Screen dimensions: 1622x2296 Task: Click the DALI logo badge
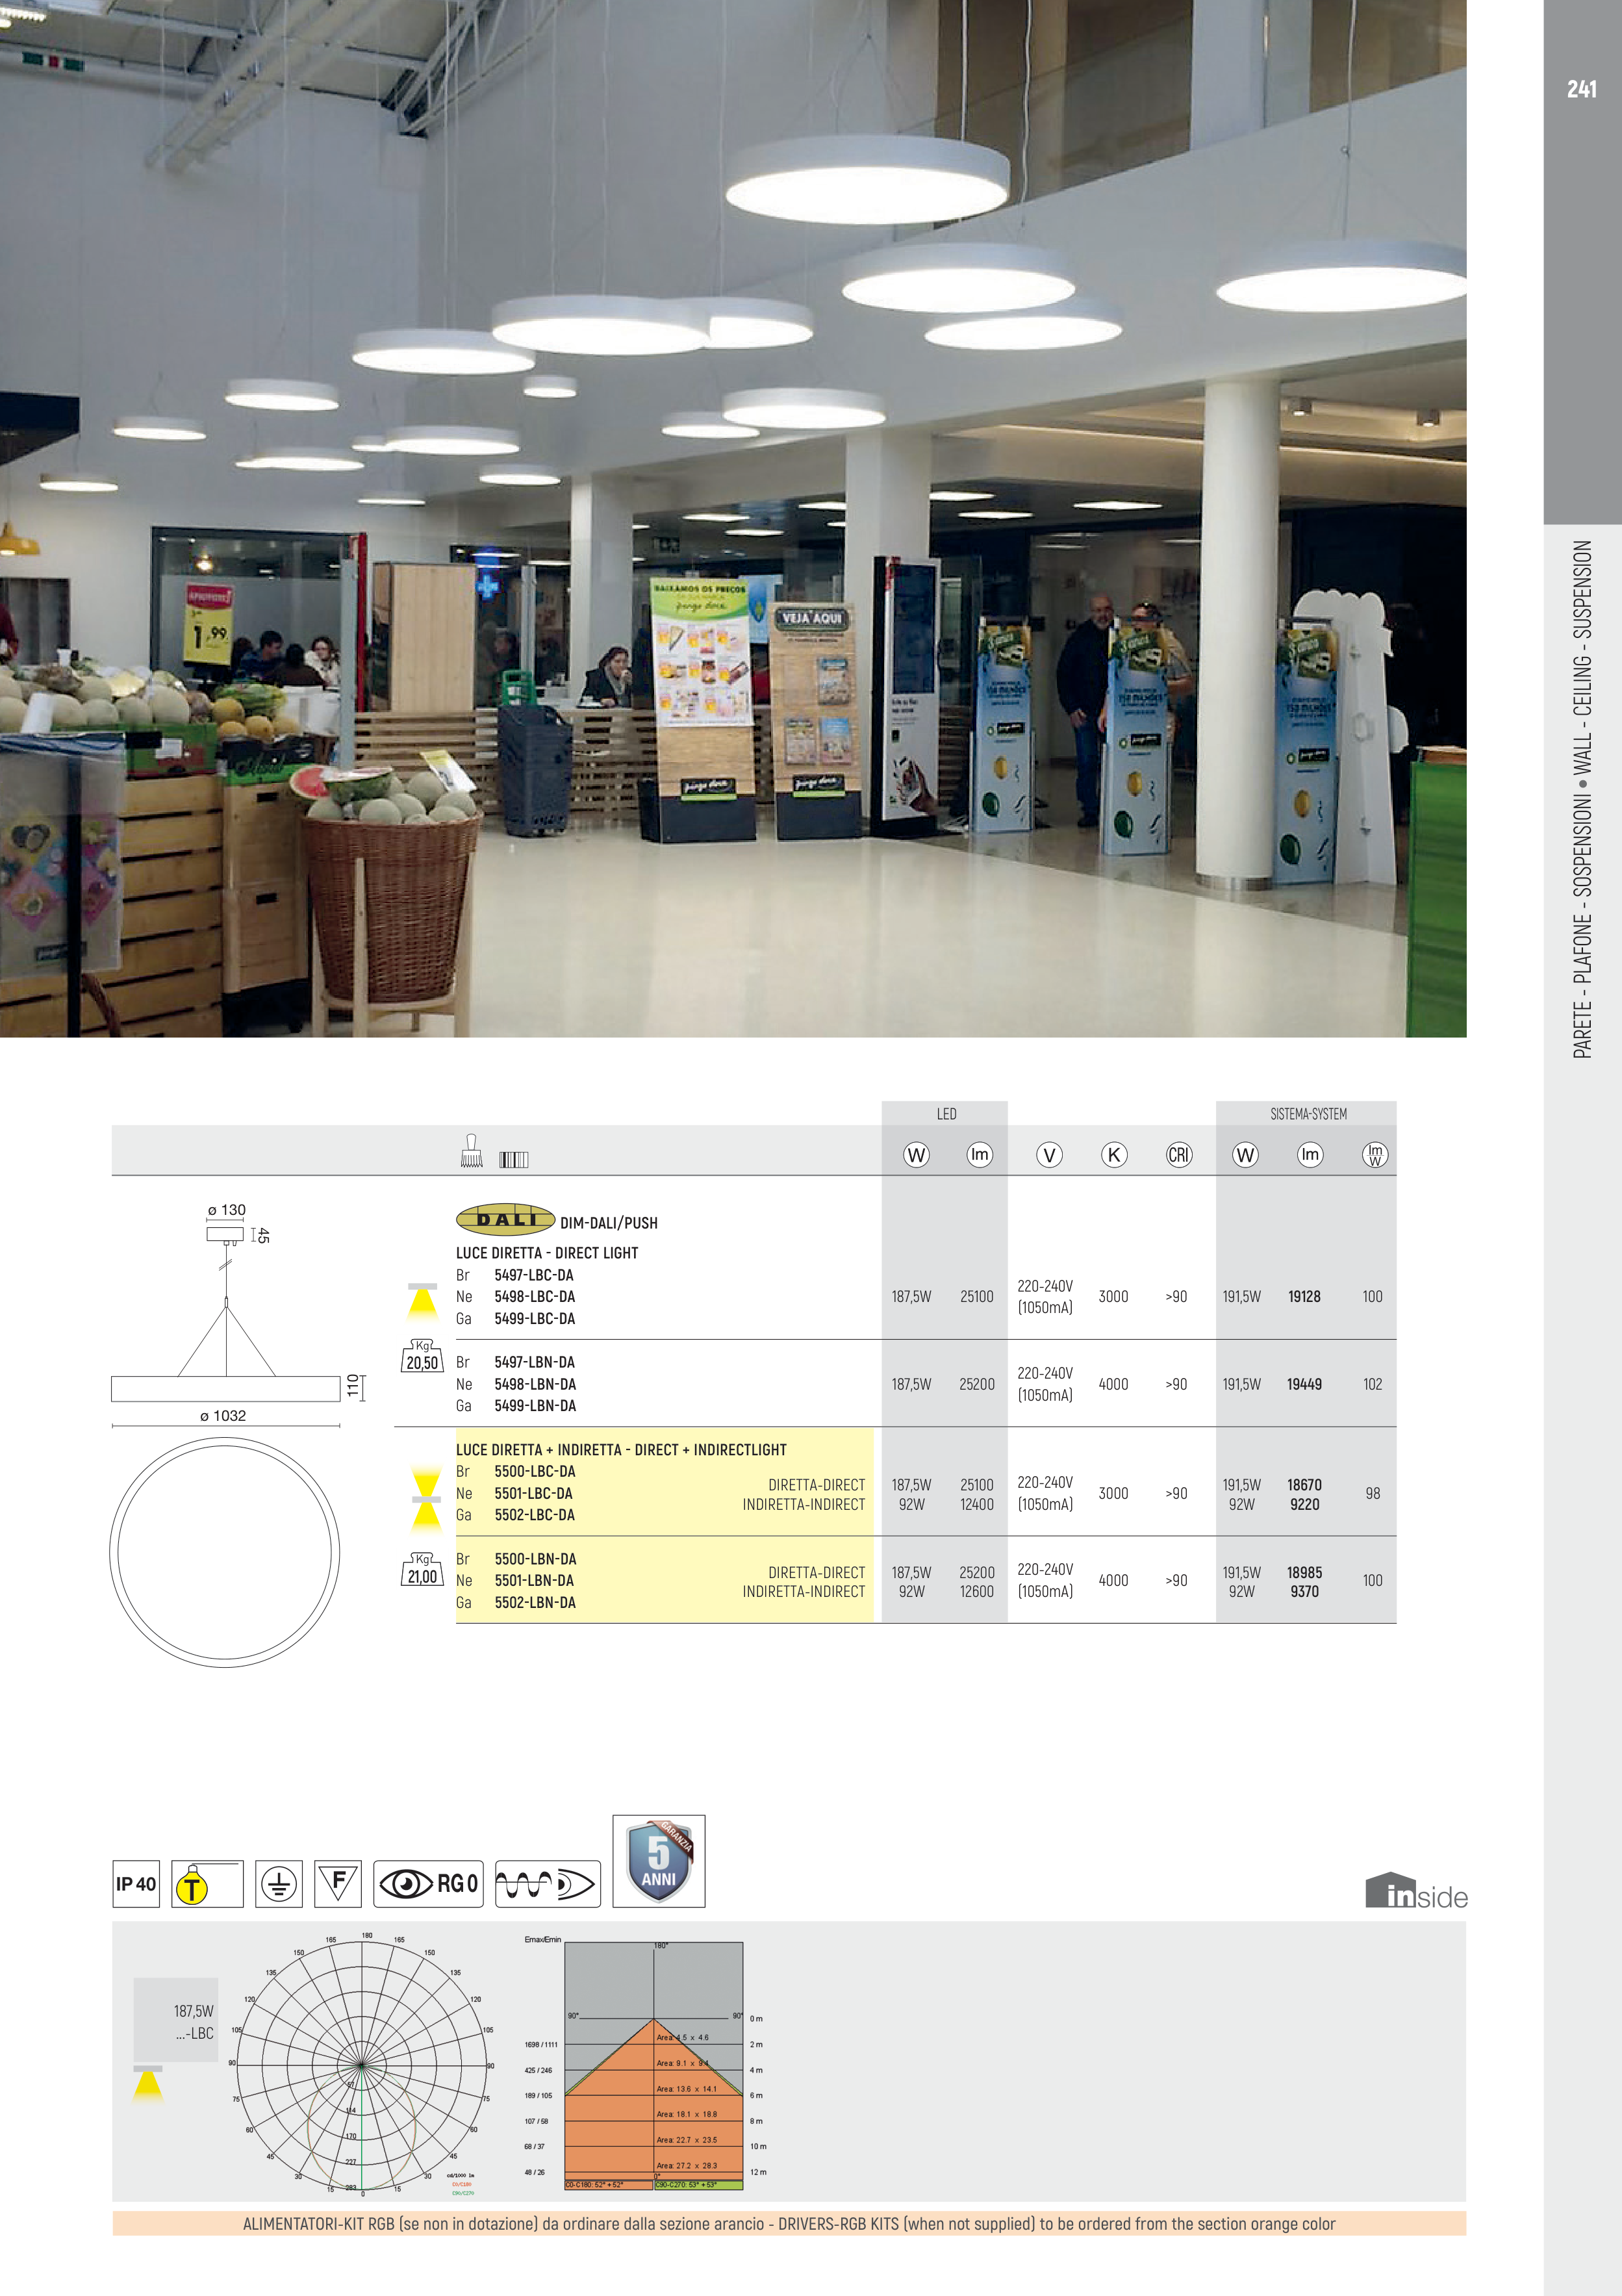pyautogui.click(x=505, y=1220)
